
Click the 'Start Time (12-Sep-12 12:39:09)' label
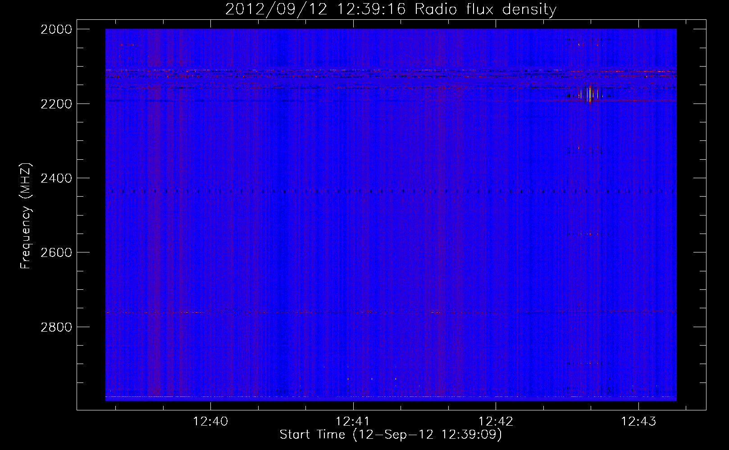click(x=391, y=435)
